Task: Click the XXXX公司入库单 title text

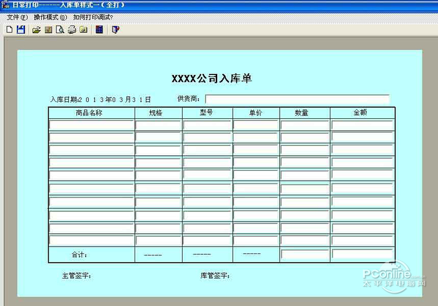Action: [211, 78]
